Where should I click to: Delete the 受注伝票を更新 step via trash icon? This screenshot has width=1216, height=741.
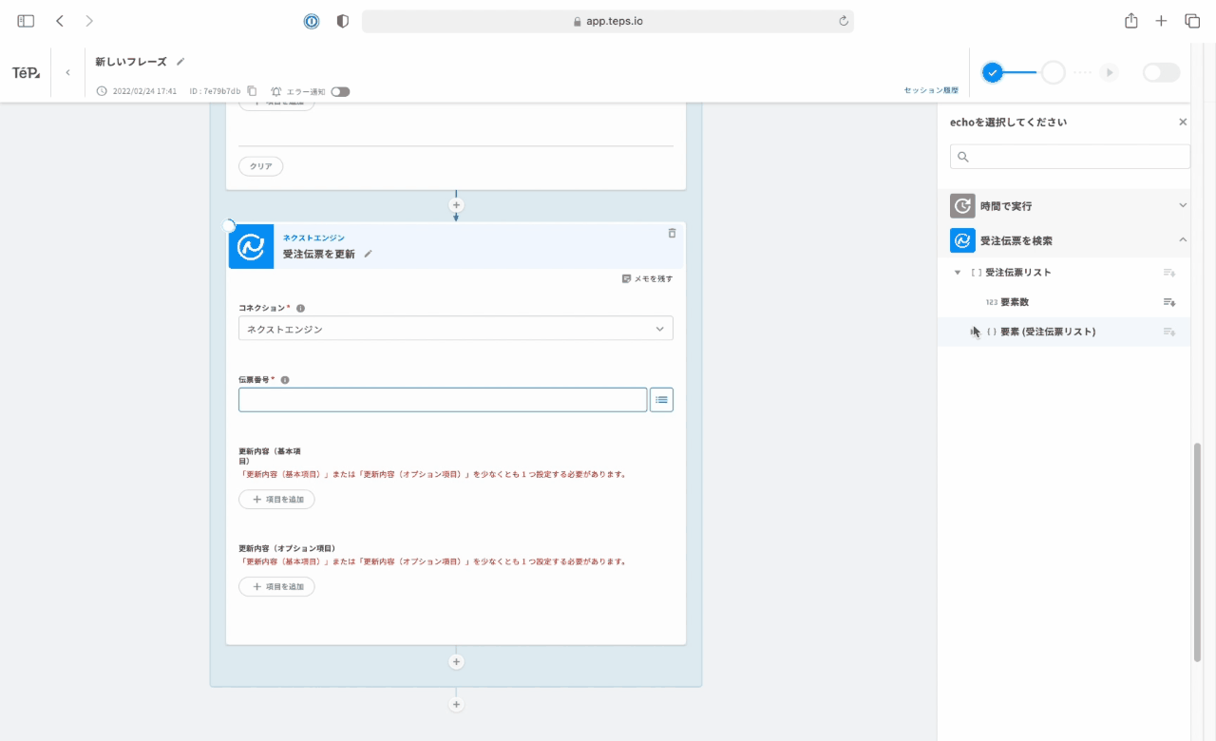pos(672,233)
